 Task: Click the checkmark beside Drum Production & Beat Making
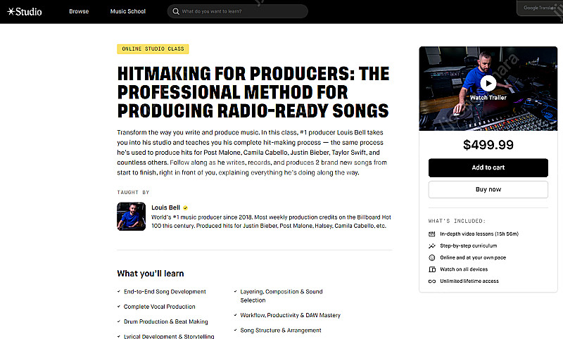coord(118,322)
